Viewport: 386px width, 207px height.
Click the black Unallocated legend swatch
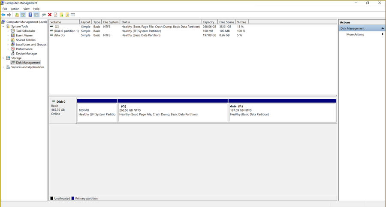[x=52, y=198]
